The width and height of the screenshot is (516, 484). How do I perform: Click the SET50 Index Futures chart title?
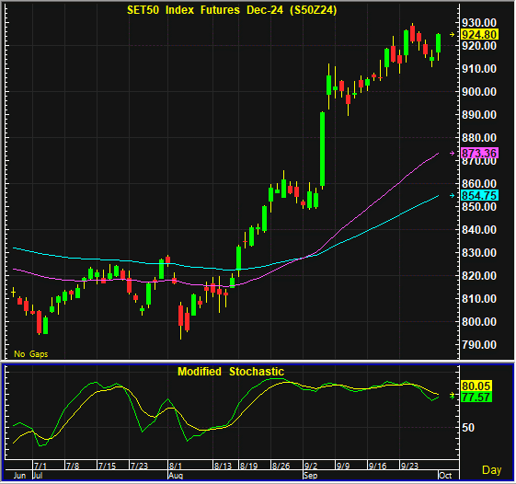(232, 10)
